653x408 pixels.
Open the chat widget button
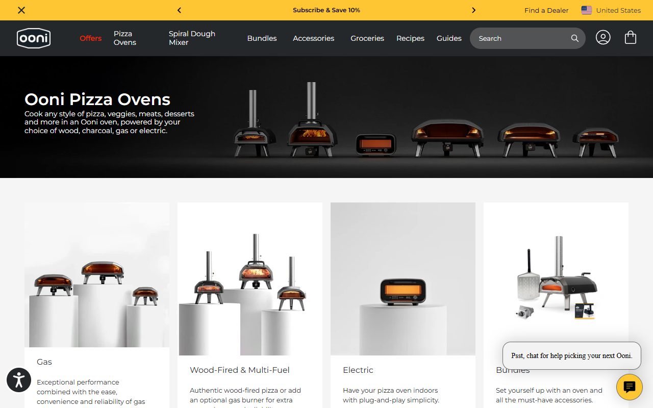[x=630, y=387]
